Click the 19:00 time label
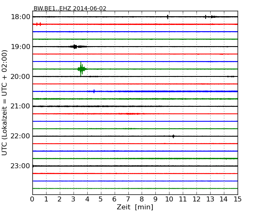 tap(20, 47)
